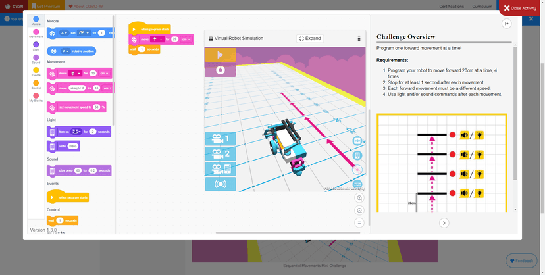Zoom in on the block workspace

tap(359, 198)
